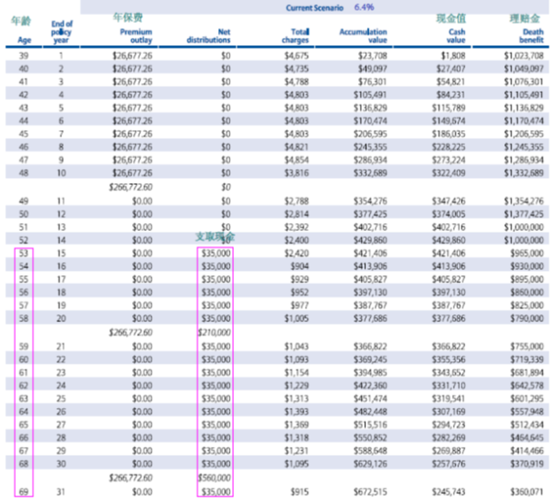Click the 支取現金 annotation in Net distributions
Image resolution: width=553 pixels, height=500 pixels.
click(x=215, y=236)
